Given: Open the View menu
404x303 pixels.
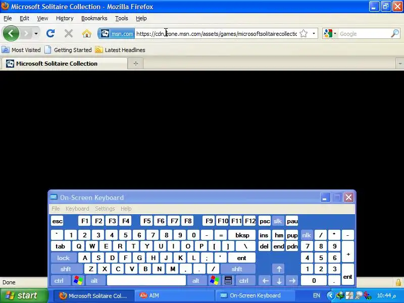Looking at the screenshot, I should click(42, 18).
